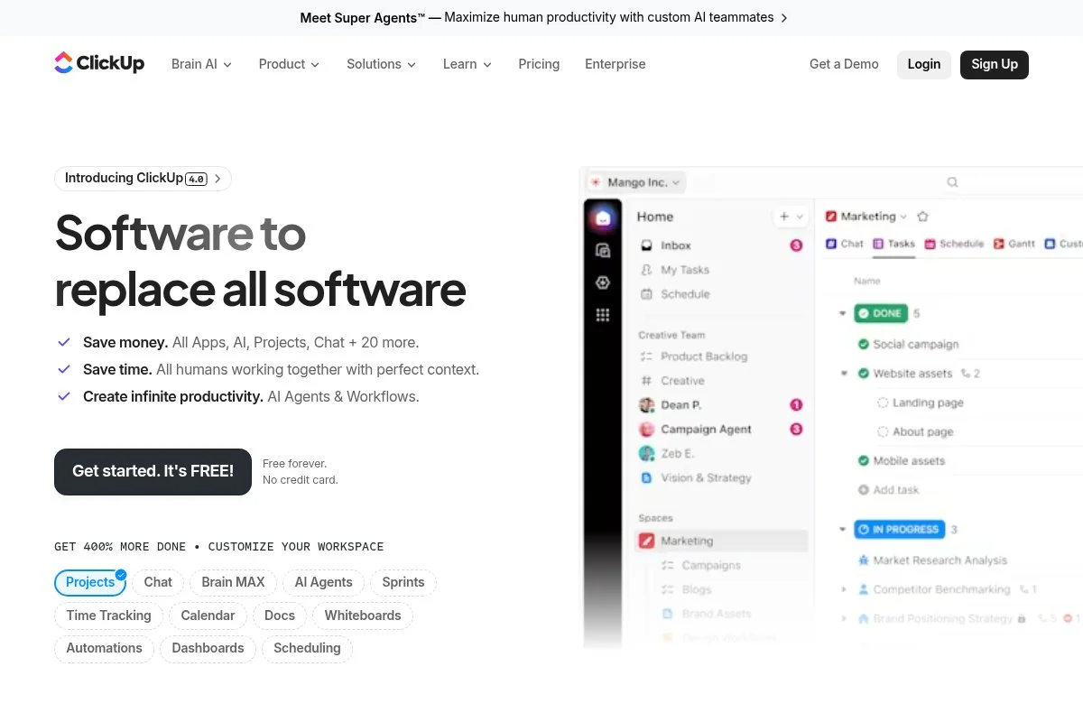The image size is (1083, 722).
Task: Click the Get started It's FREE button
Action: [x=153, y=471]
